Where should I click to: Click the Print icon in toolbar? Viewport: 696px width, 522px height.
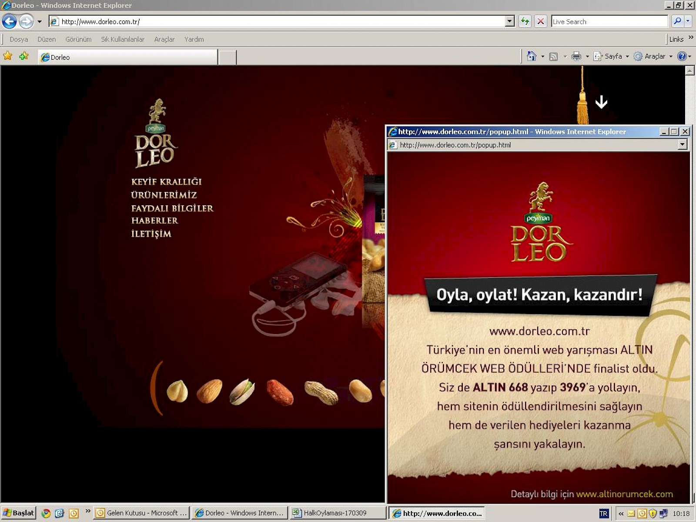[576, 57]
